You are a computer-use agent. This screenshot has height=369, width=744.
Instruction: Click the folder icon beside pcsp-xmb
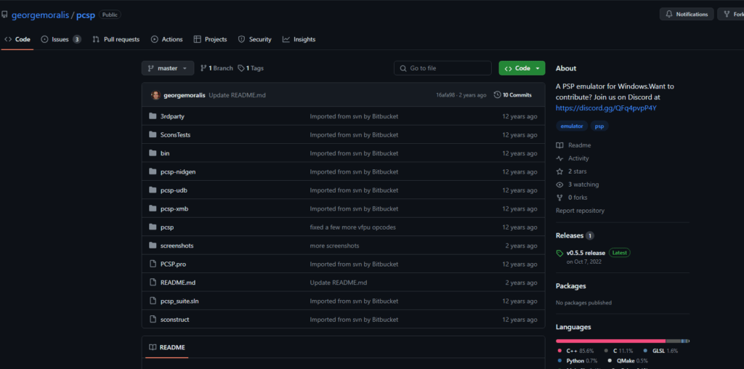pos(153,208)
